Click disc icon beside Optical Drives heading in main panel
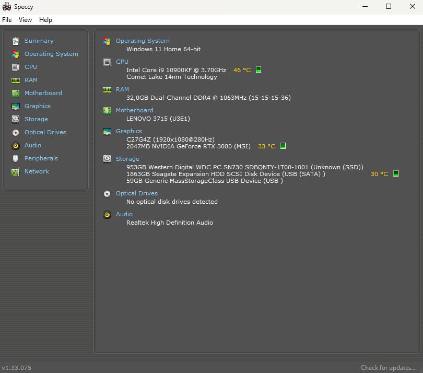 point(107,194)
